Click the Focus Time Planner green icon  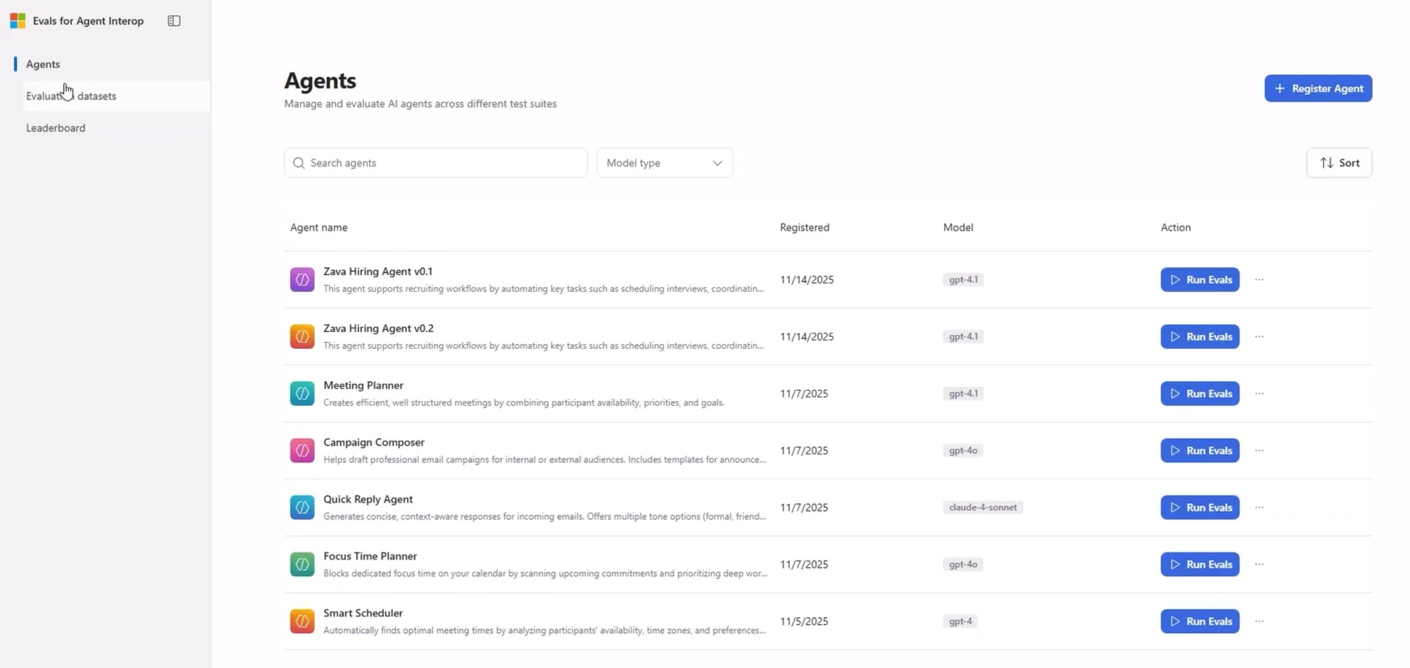[302, 564]
